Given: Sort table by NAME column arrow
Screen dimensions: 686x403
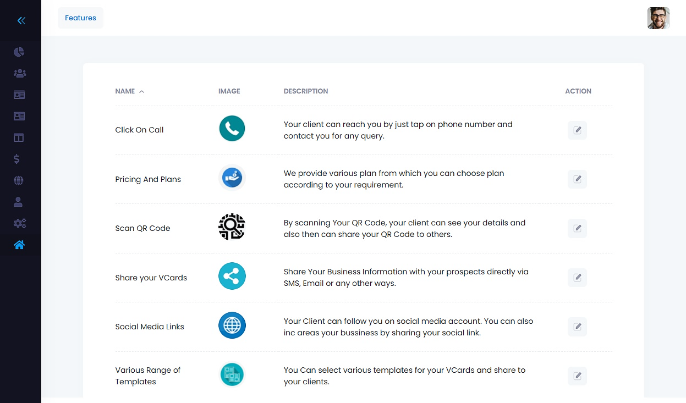Looking at the screenshot, I should [x=142, y=91].
